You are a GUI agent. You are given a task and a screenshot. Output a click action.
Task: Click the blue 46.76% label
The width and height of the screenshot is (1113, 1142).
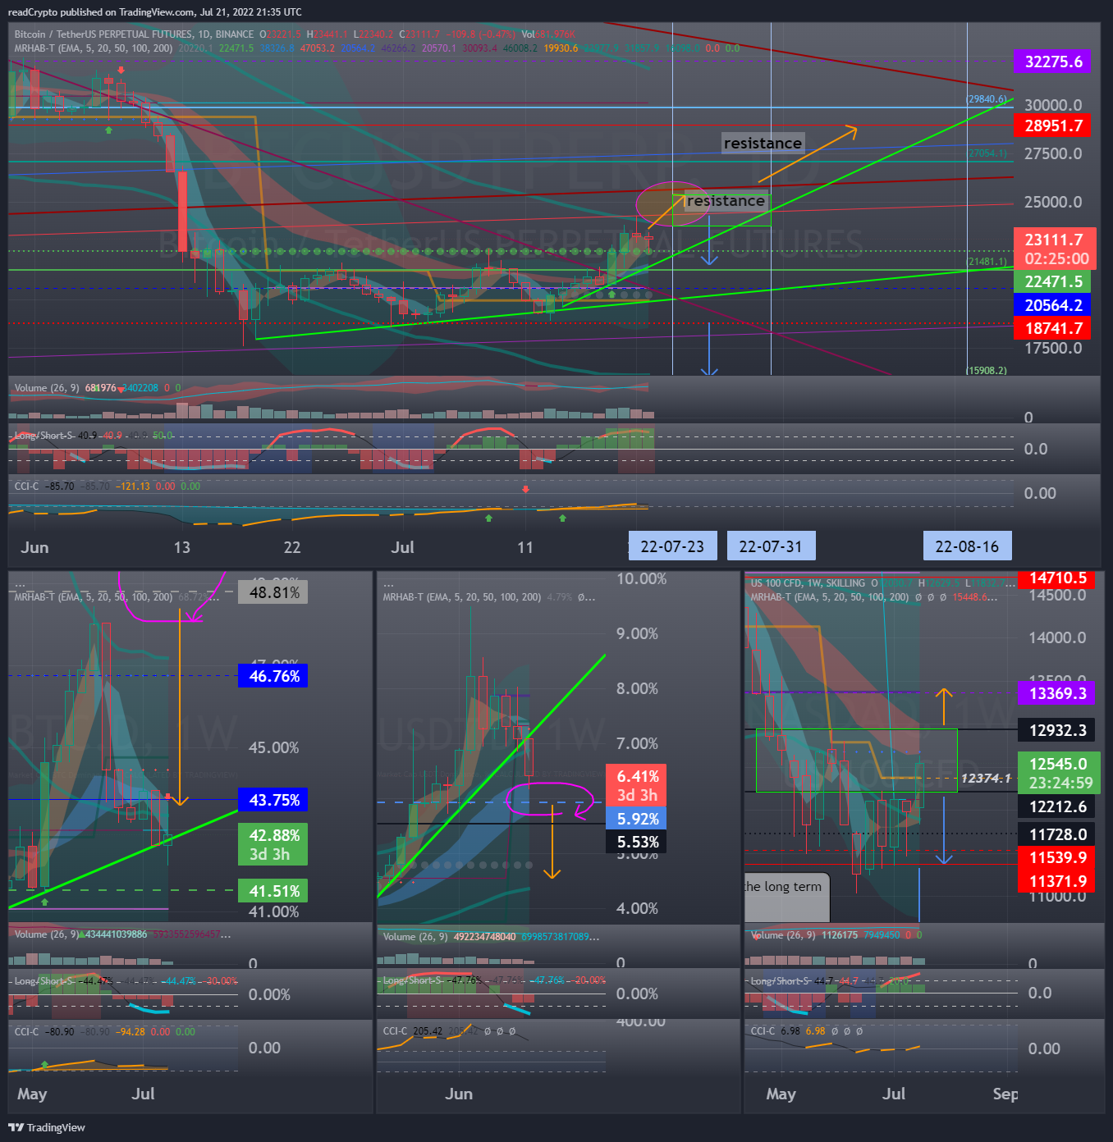tap(274, 676)
